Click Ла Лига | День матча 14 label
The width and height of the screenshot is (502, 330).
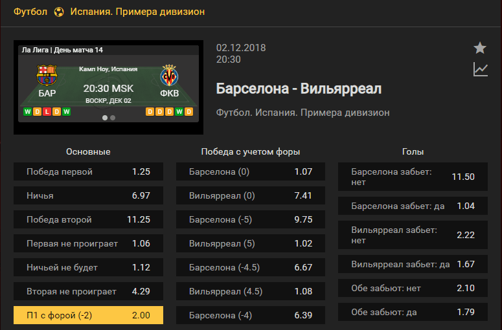coord(62,50)
